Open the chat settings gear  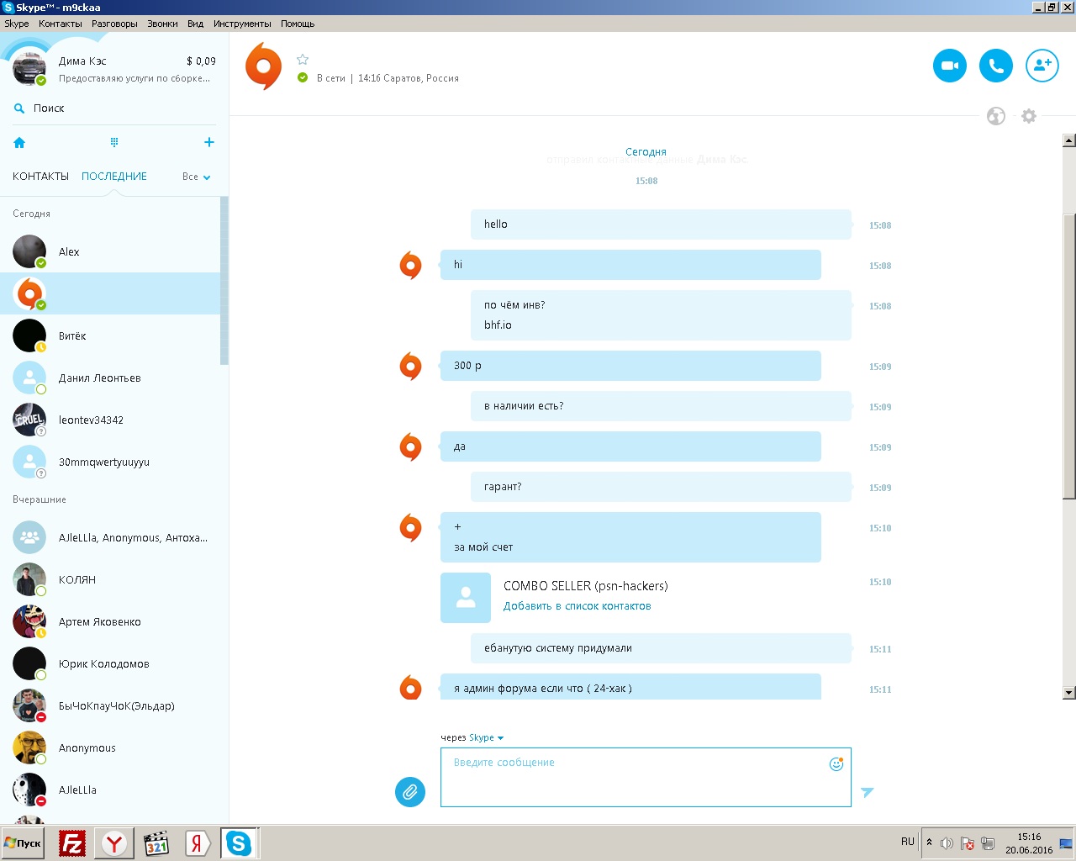1029,116
